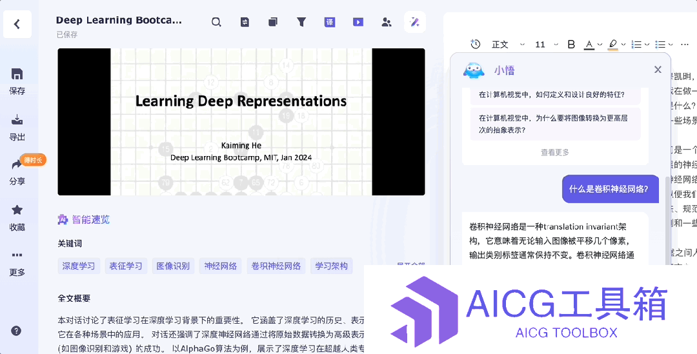Click the 保存 save icon in sidebar

17,74
